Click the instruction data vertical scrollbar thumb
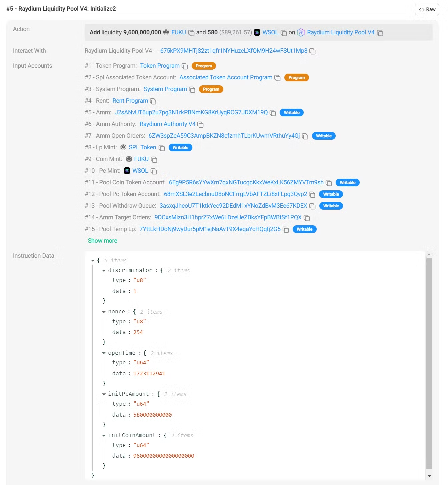The image size is (448, 485). [x=429, y=363]
